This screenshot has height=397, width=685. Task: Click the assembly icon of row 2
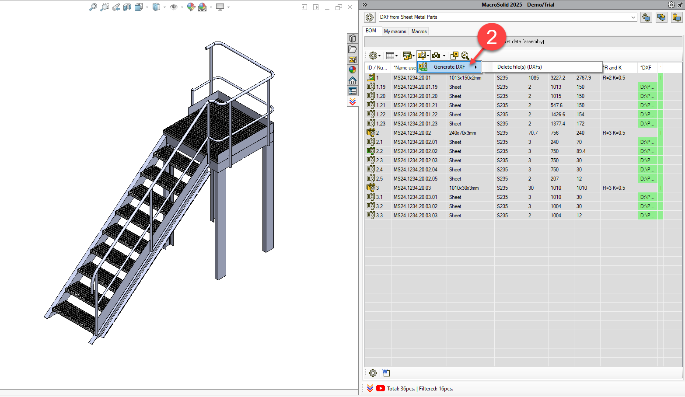pos(371,132)
